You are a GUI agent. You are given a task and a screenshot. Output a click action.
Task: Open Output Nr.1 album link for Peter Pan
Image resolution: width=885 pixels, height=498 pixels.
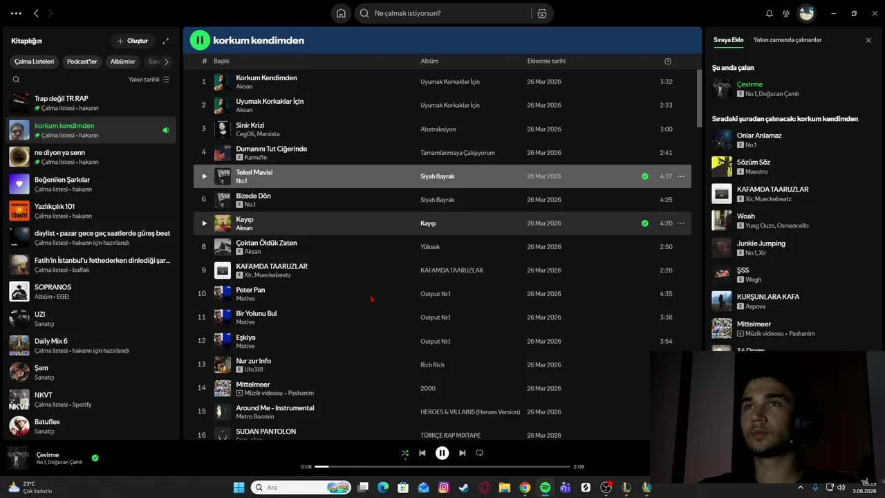coord(436,294)
